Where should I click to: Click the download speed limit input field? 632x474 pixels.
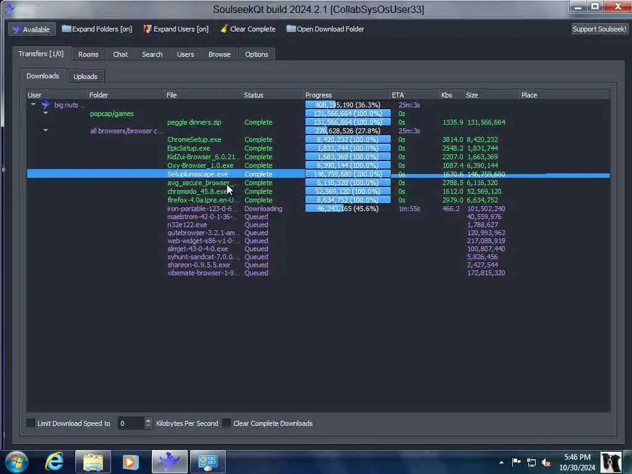click(131, 423)
